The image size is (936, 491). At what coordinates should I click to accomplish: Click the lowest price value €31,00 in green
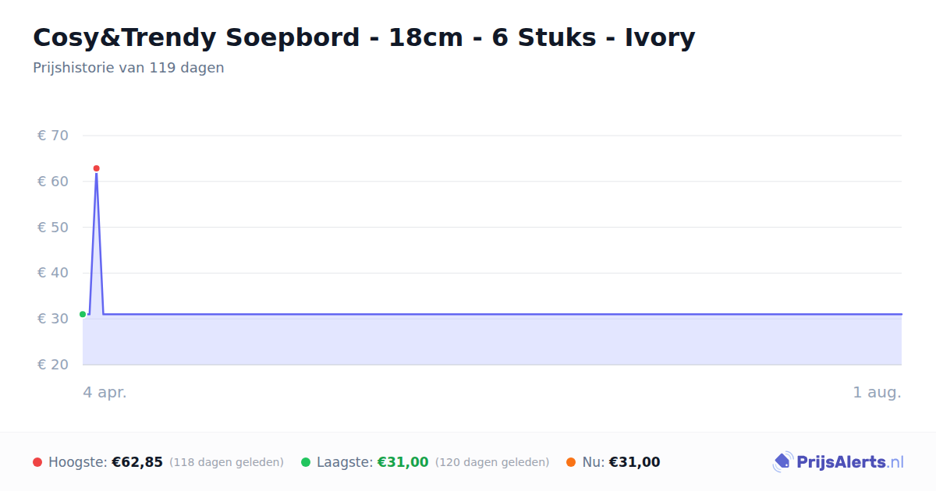click(x=403, y=462)
